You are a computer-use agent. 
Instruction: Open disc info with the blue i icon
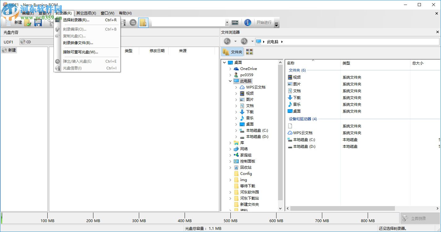click(247, 22)
